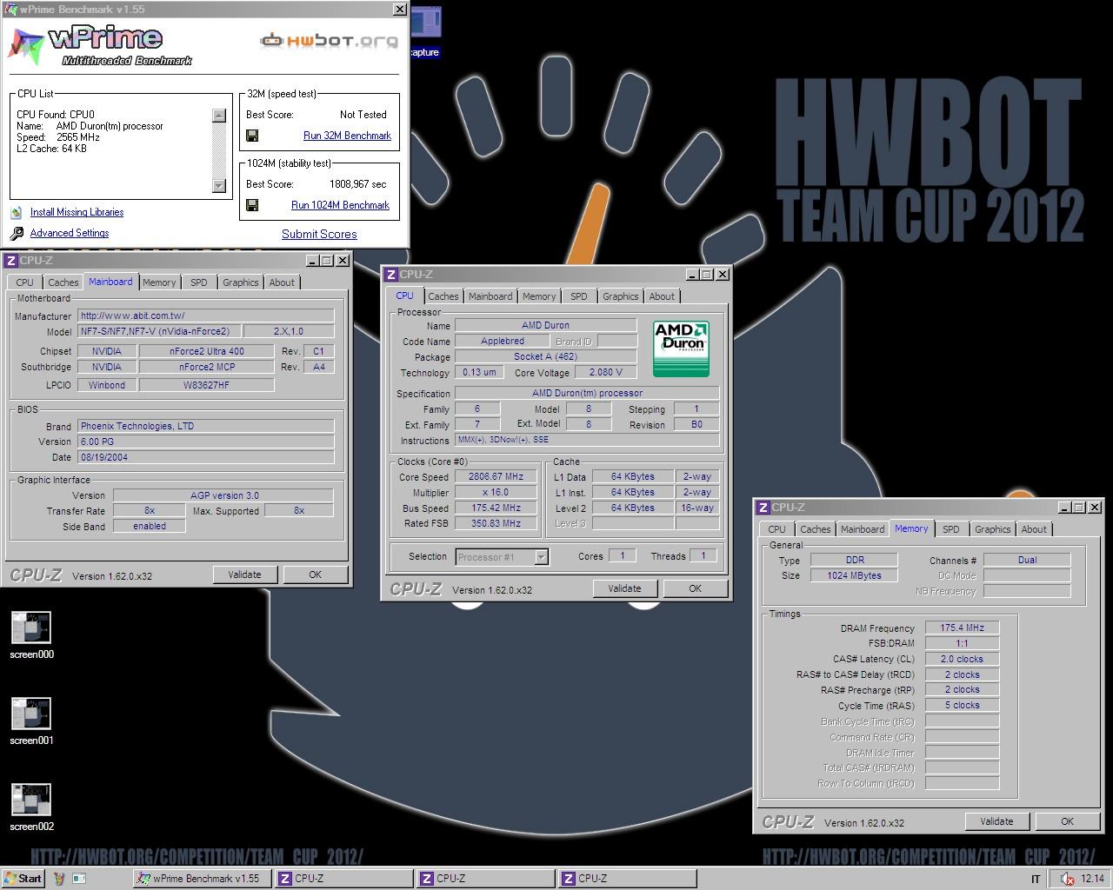The image size is (1113, 890).
Task: Click the Advanced Settings wrench icon
Action: click(x=17, y=233)
